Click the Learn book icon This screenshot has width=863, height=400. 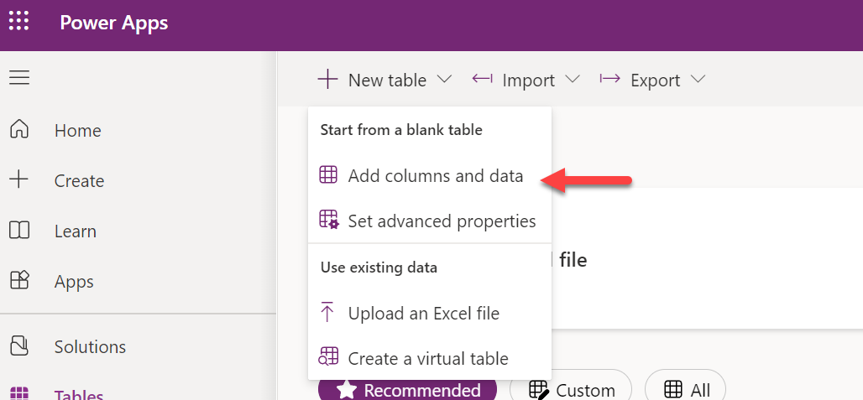[19, 231]
